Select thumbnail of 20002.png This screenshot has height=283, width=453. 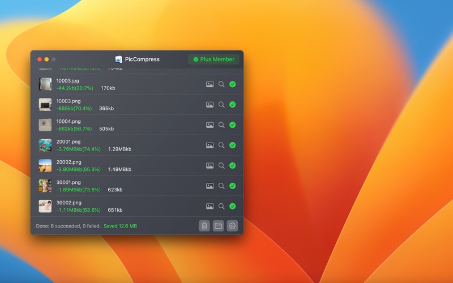pos(45,165)
